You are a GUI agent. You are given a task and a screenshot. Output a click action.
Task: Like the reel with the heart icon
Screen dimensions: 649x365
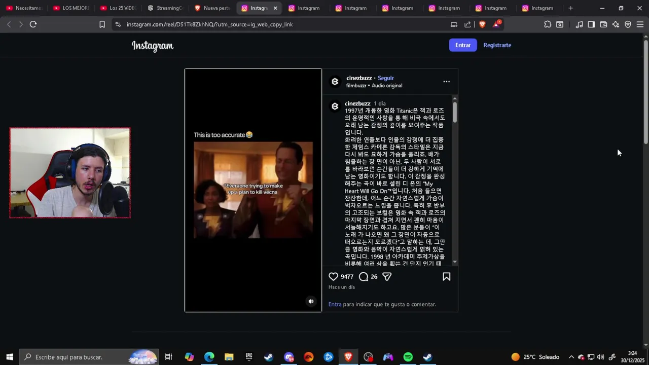(x=333, y=277)
